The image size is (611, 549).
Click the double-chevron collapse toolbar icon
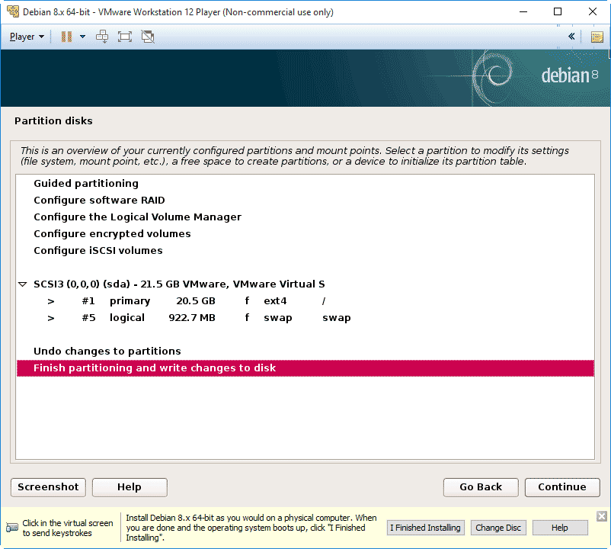coord(571,37)
